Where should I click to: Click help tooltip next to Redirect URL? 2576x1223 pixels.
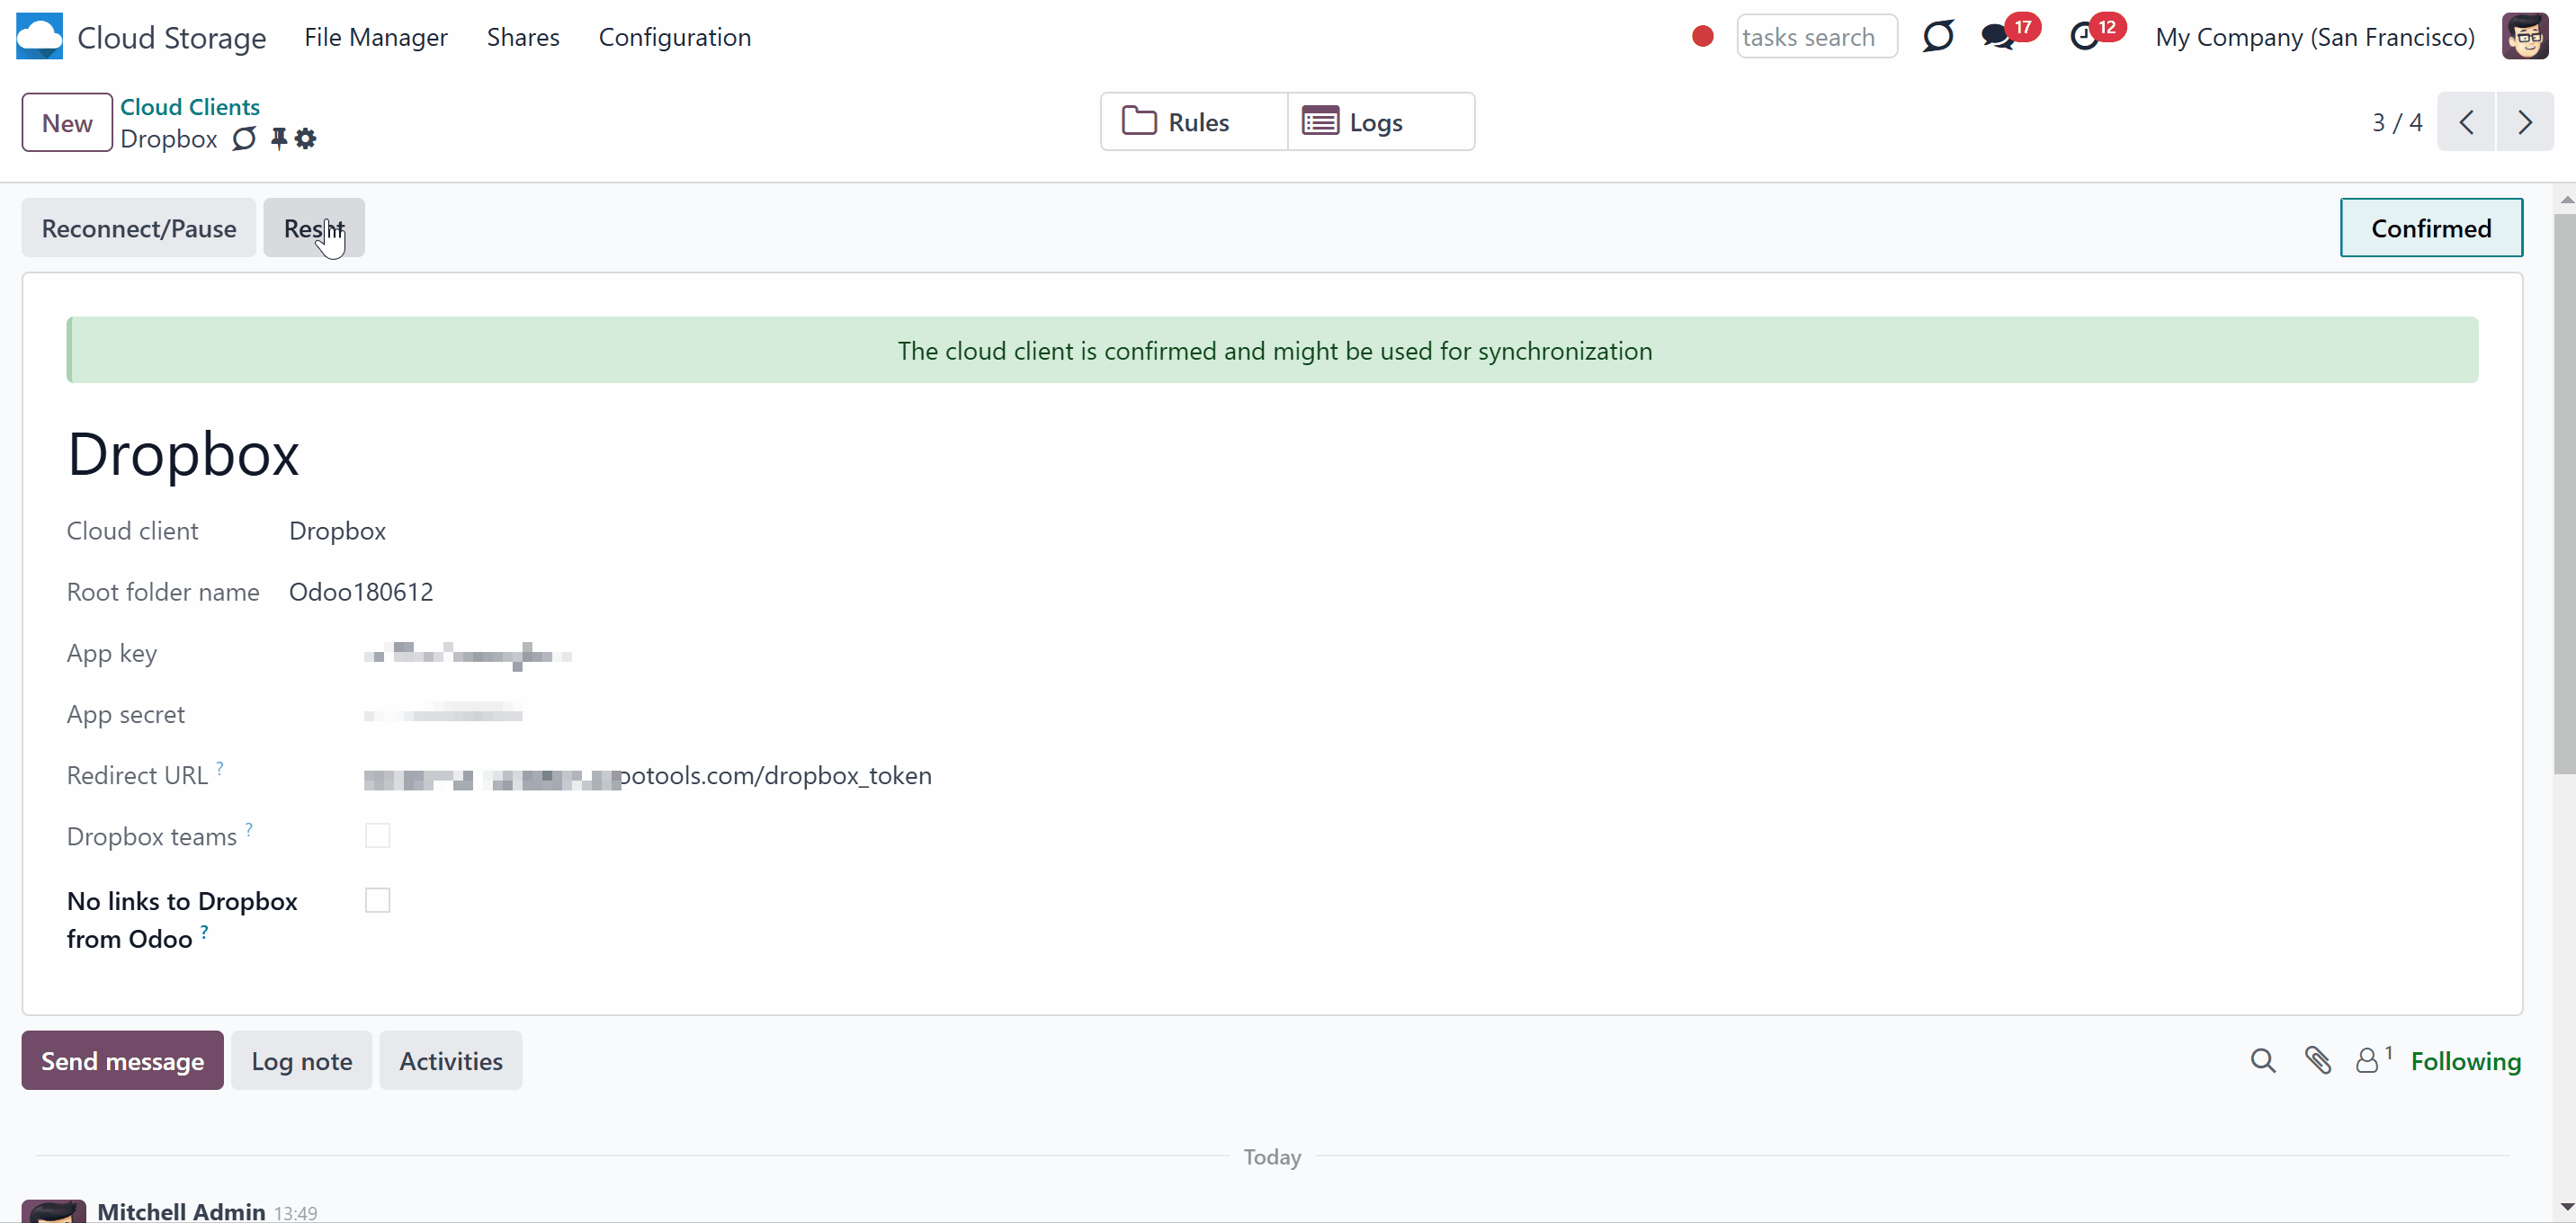tap(220, 768)
